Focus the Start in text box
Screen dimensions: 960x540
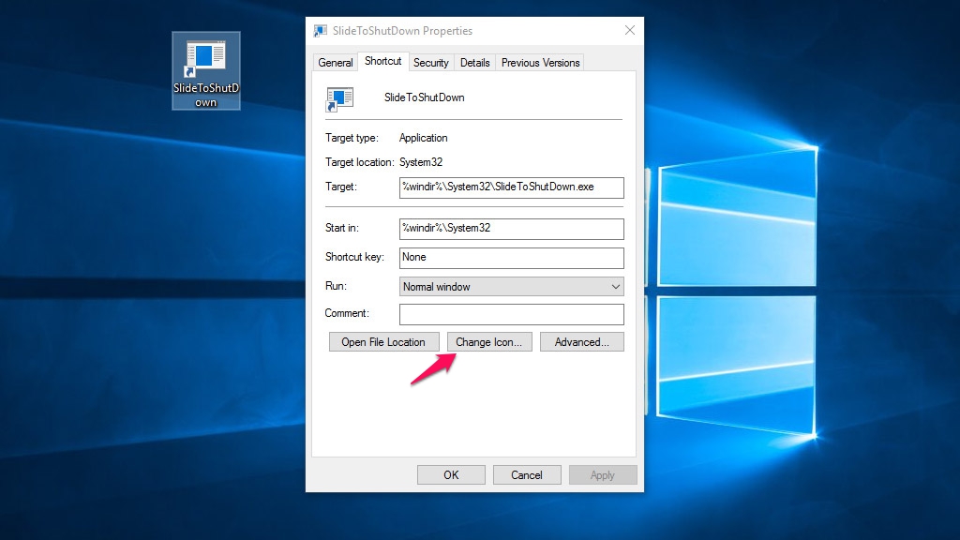pyautogui.click(x=511, y=228)
